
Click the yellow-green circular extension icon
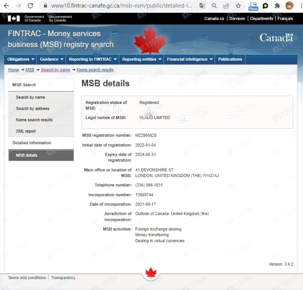pos(265,6)
